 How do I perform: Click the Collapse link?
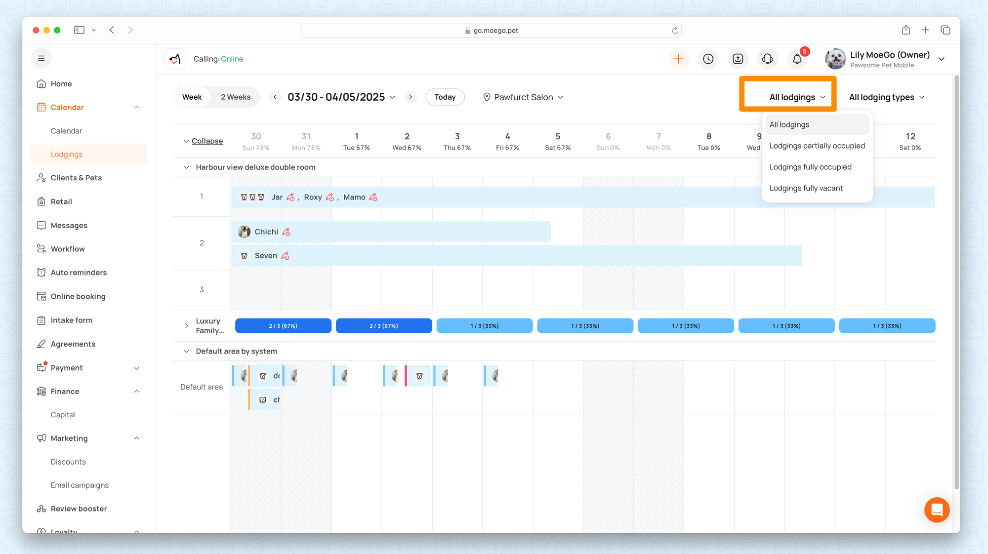(207, 141)
